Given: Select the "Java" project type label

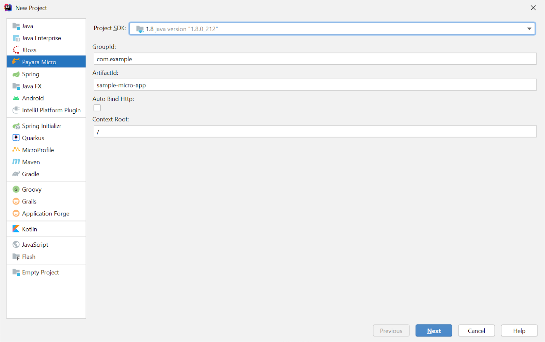Looking at the screenshot, I should coord(28,26).
